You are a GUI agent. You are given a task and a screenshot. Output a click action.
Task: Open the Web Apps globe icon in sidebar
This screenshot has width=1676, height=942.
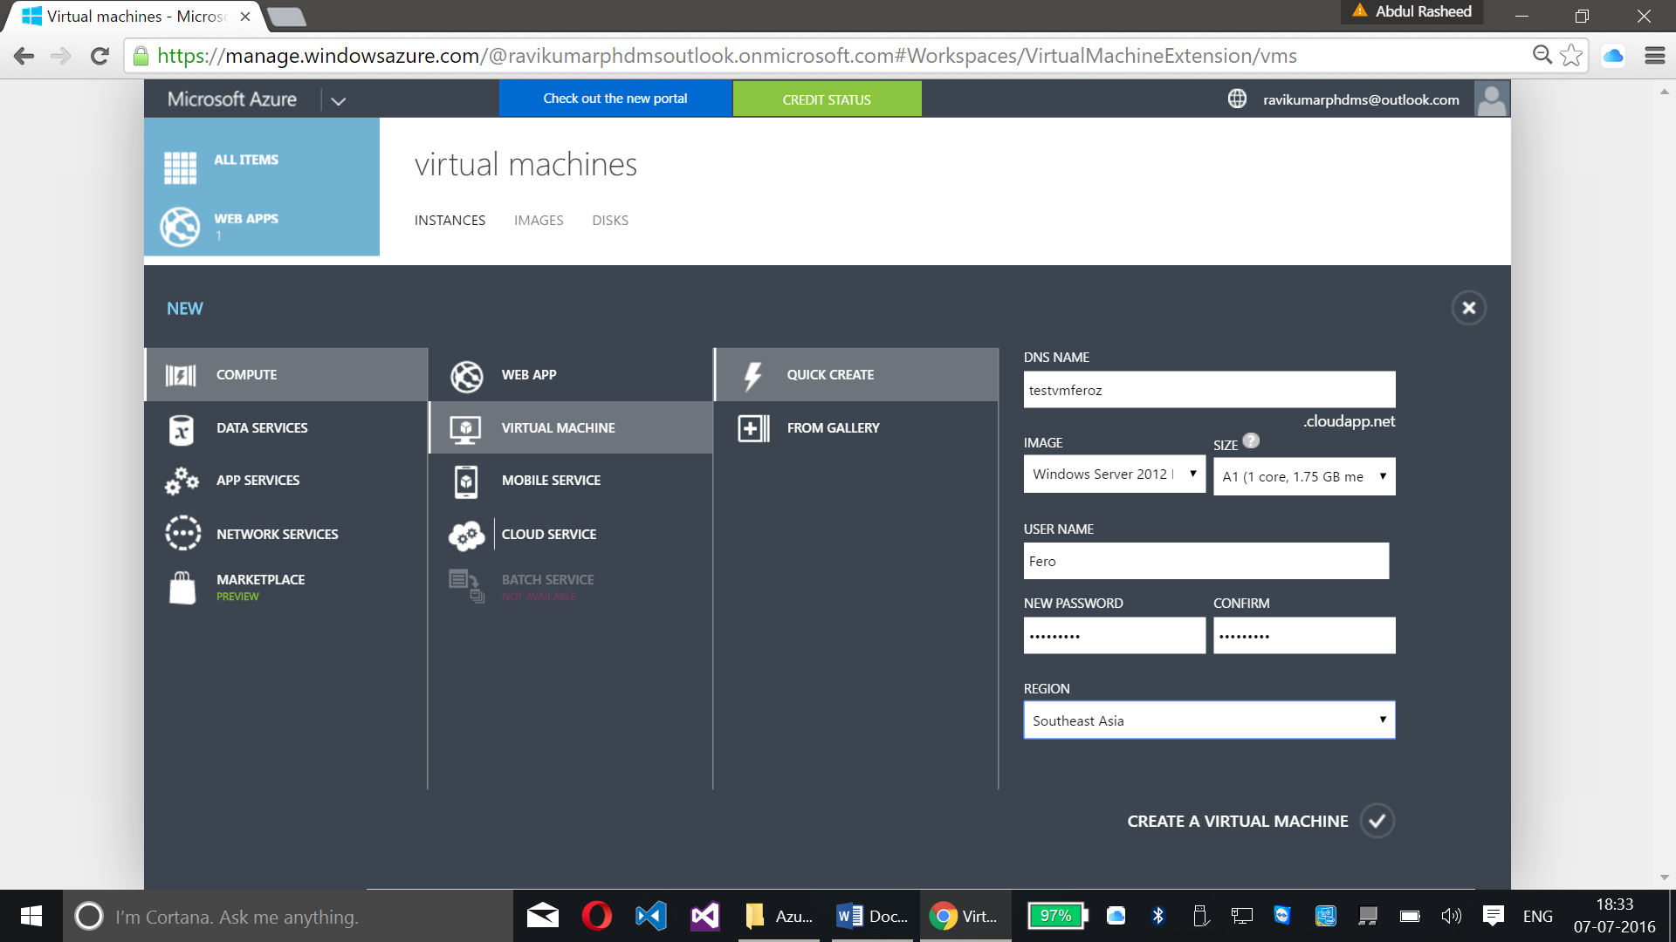[180, 227]
